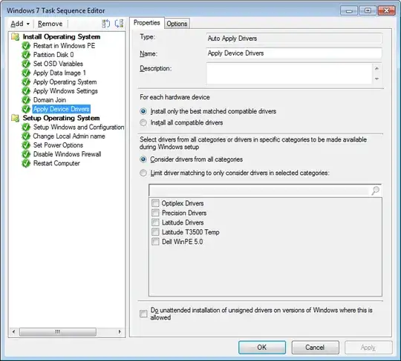401x361 pixels.
Task: Check the Dell WinPE 5.0 category
Action: point(155,242)
